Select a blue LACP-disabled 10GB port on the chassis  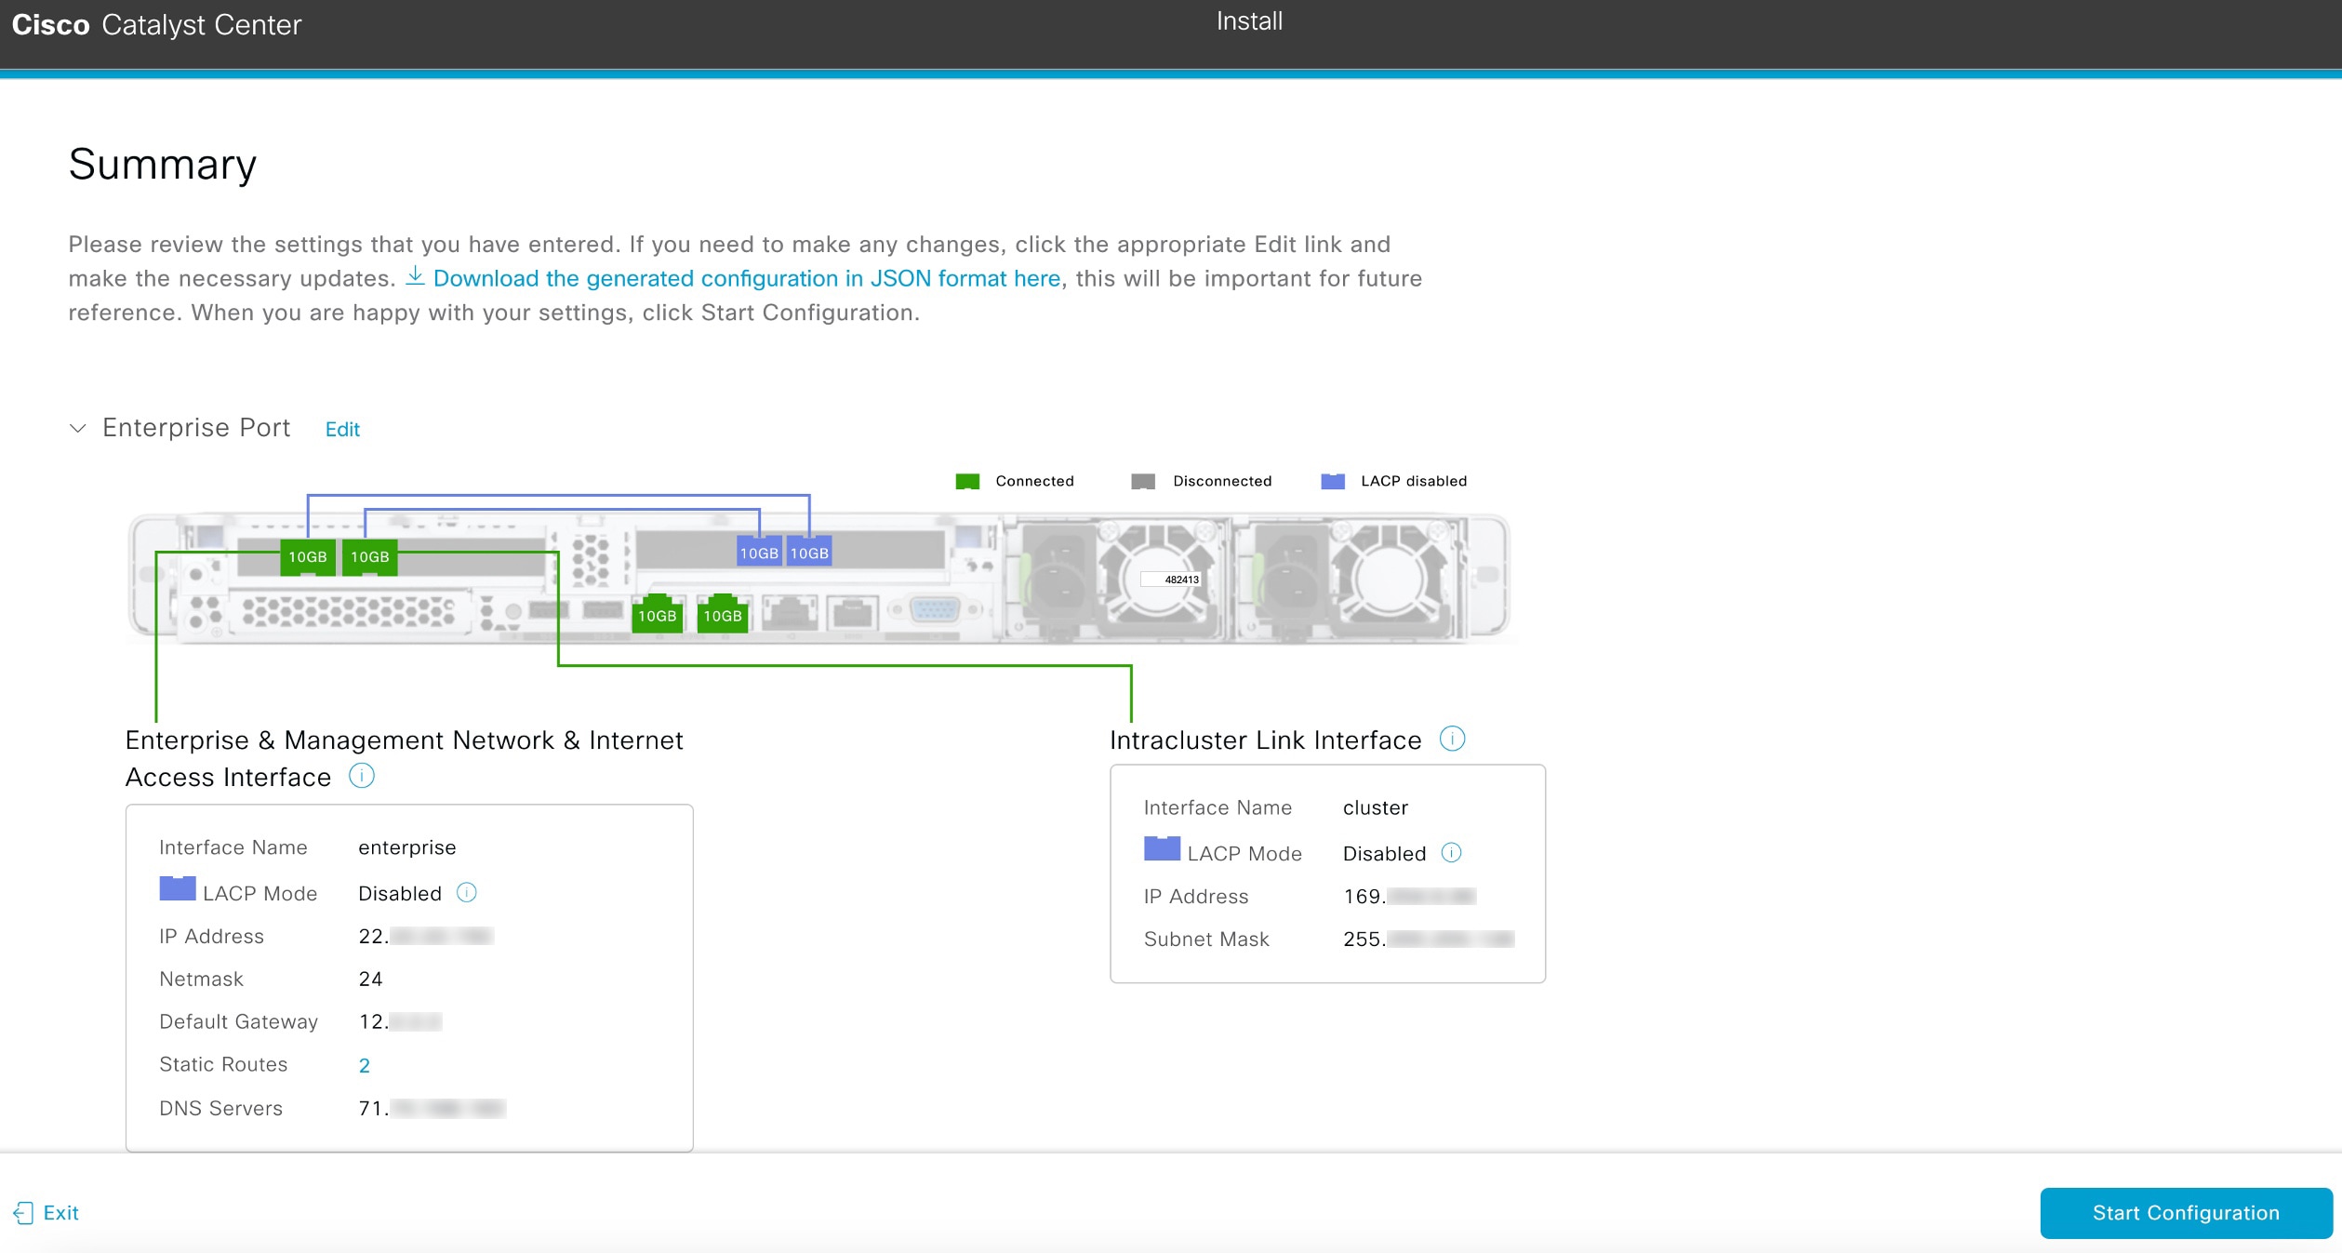click(759, 551)
